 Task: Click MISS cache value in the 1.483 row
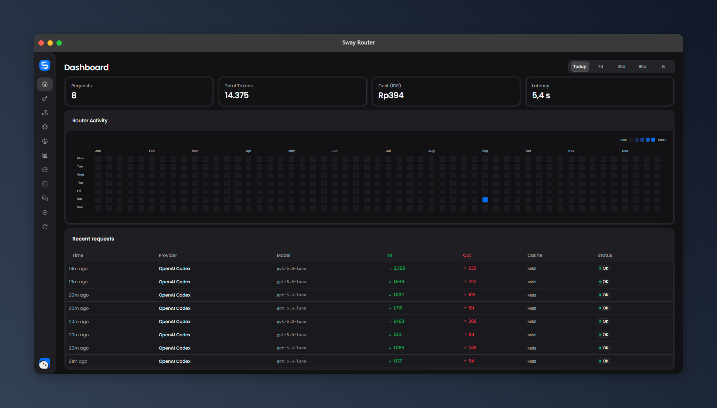(x=532, y=322)
